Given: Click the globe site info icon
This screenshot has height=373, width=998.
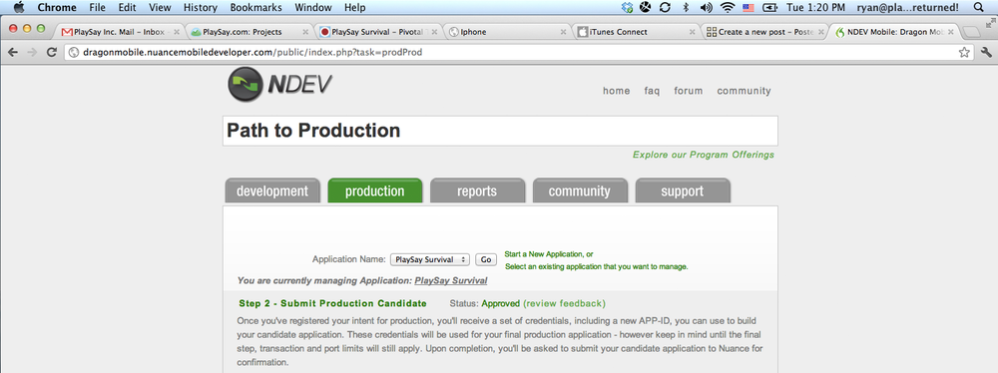Looking at the screenshot, I should [74, 52].
